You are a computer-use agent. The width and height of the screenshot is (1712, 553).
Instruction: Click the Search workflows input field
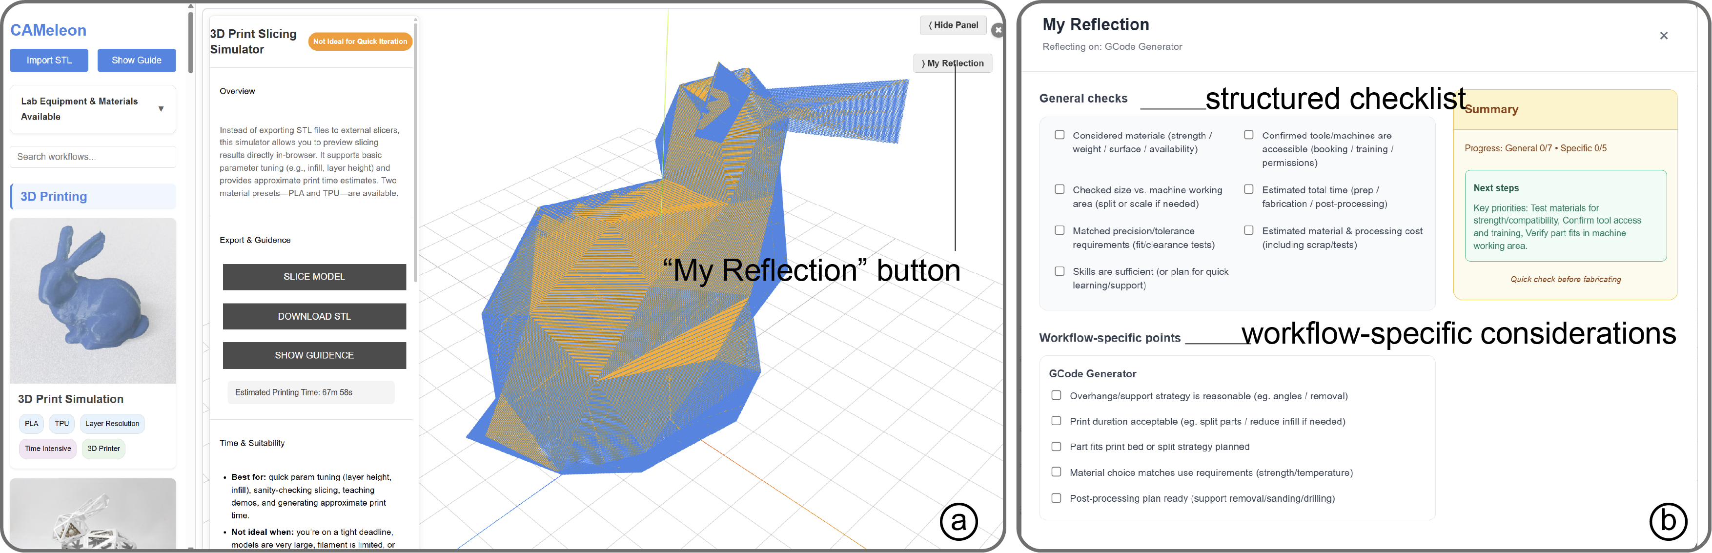pyautogui.click(x=93, y=157)
